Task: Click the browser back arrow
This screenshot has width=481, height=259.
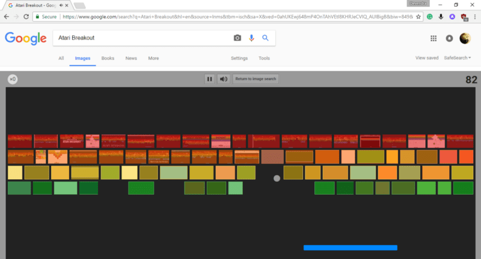Action: pos(7,17)
